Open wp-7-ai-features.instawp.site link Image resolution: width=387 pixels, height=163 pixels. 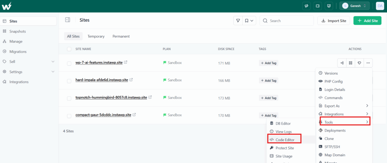click(x=99, y=63)
